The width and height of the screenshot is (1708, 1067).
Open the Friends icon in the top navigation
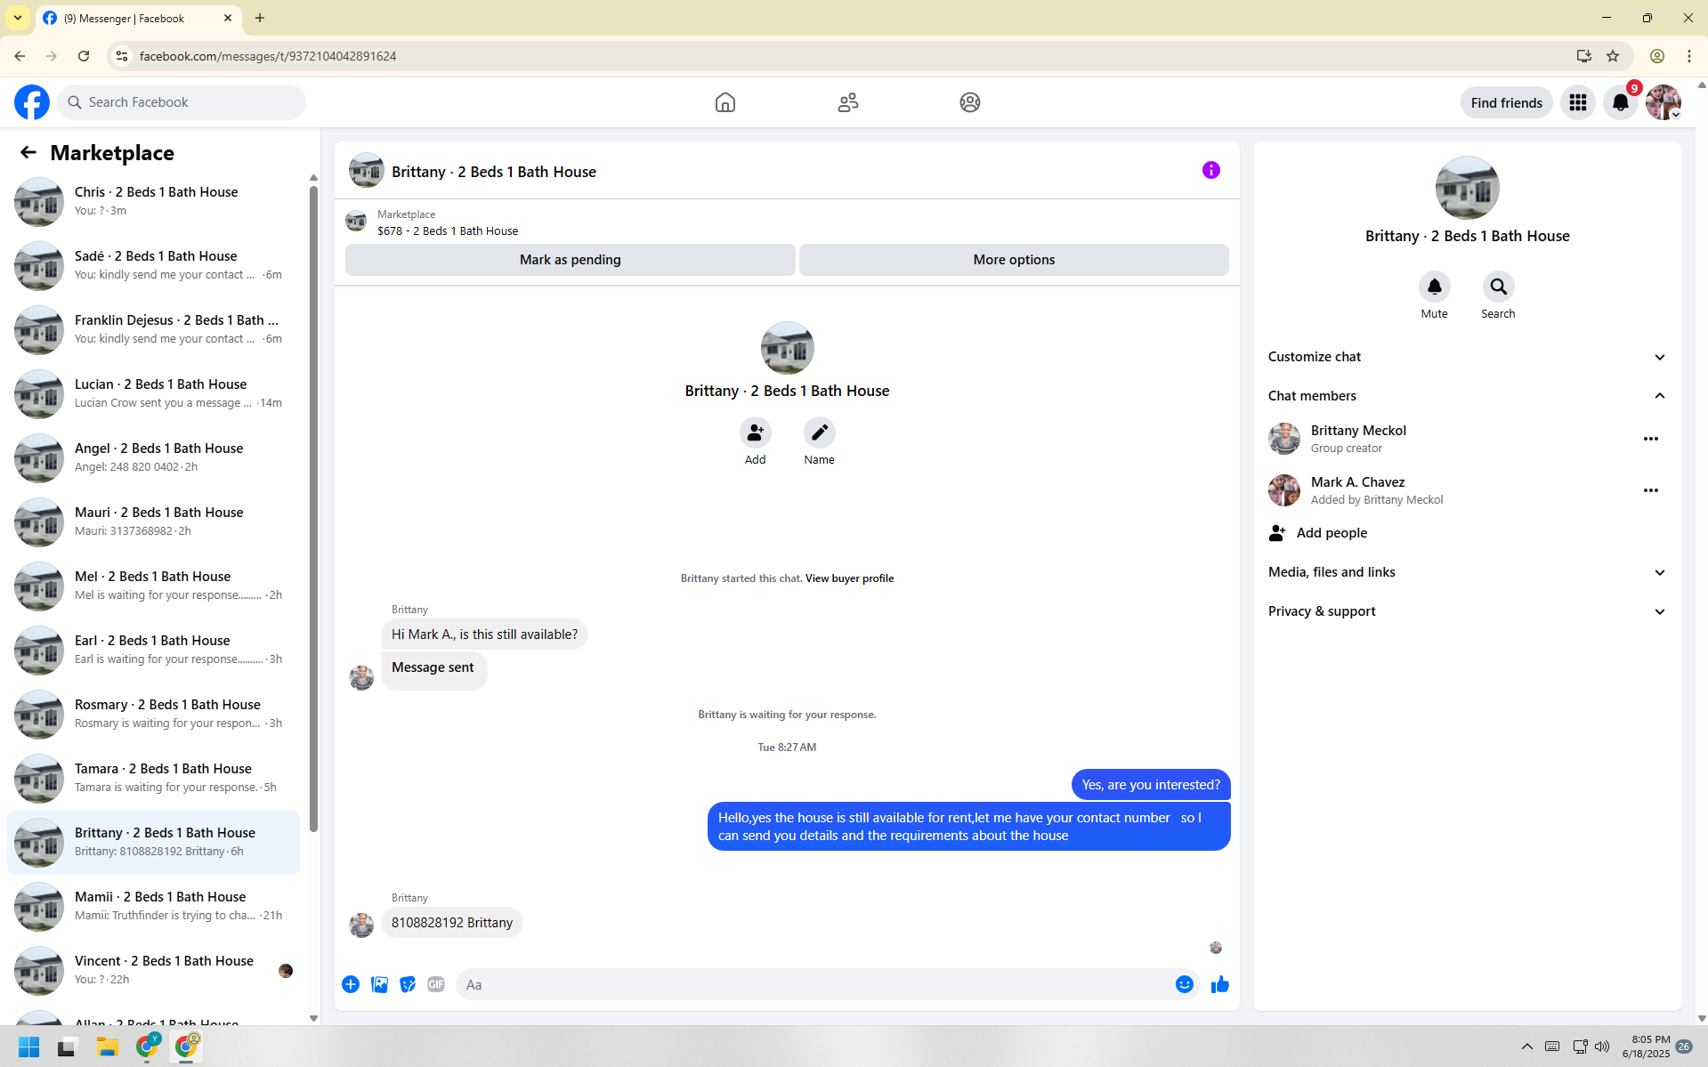847,102
